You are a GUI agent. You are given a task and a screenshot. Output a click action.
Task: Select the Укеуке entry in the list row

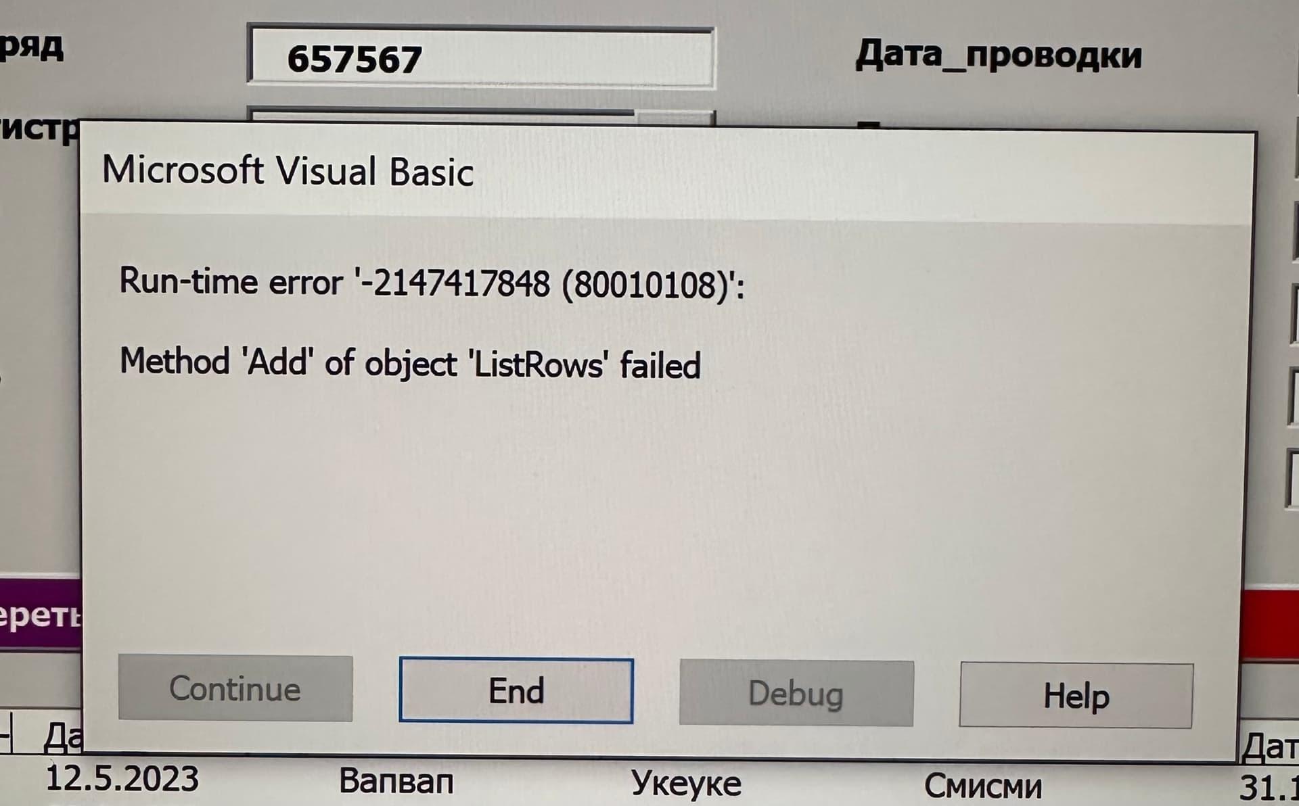[686, 784]
